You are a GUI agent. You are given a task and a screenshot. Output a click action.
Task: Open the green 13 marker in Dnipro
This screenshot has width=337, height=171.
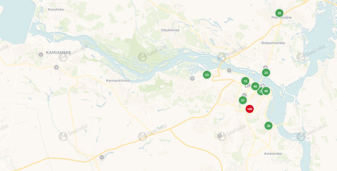click(x=245, y=81)
